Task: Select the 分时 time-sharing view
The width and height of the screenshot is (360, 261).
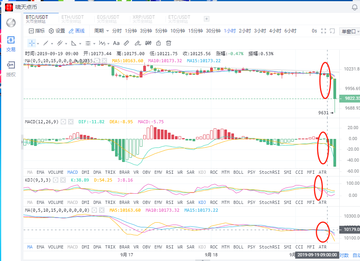Action: click(117, 31)
